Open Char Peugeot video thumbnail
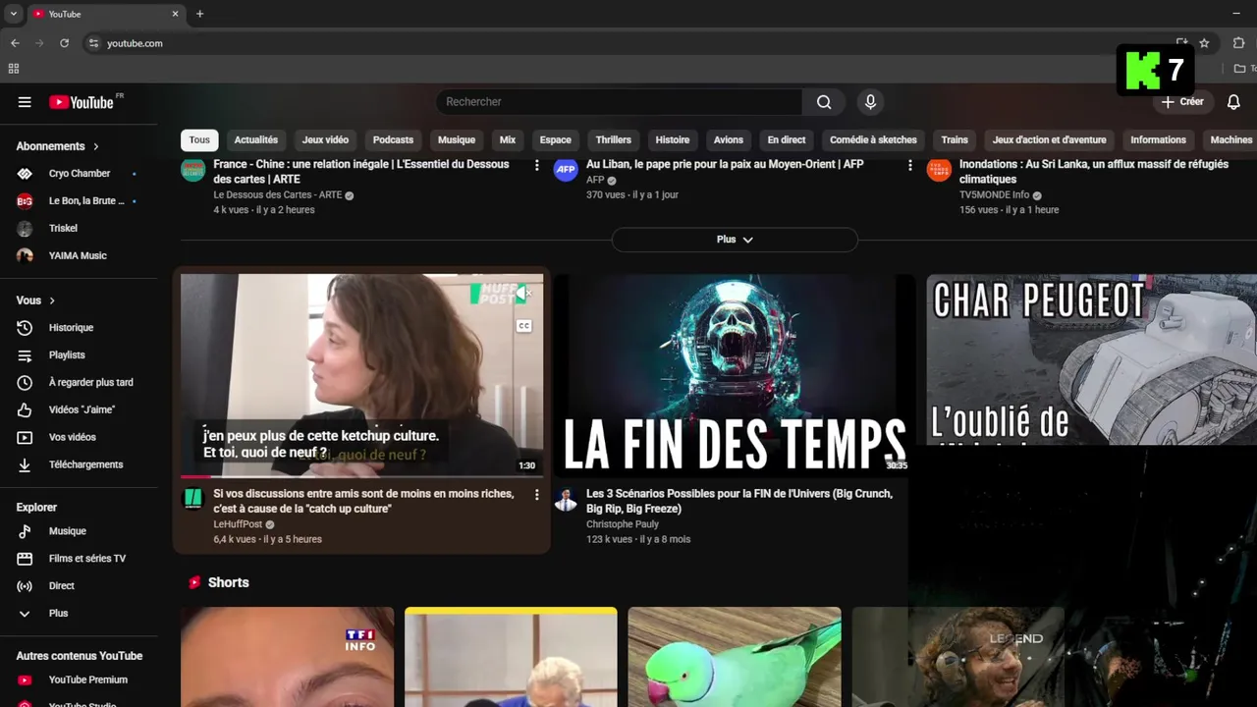The height and width of the screenshot is (707, 1257). point(1092,359)
